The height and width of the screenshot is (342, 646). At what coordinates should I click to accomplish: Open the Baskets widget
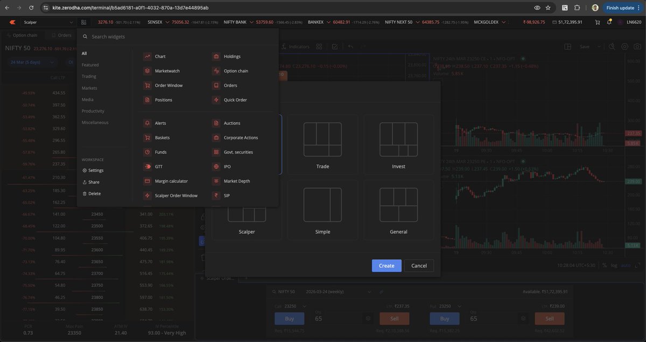point(157,138)
